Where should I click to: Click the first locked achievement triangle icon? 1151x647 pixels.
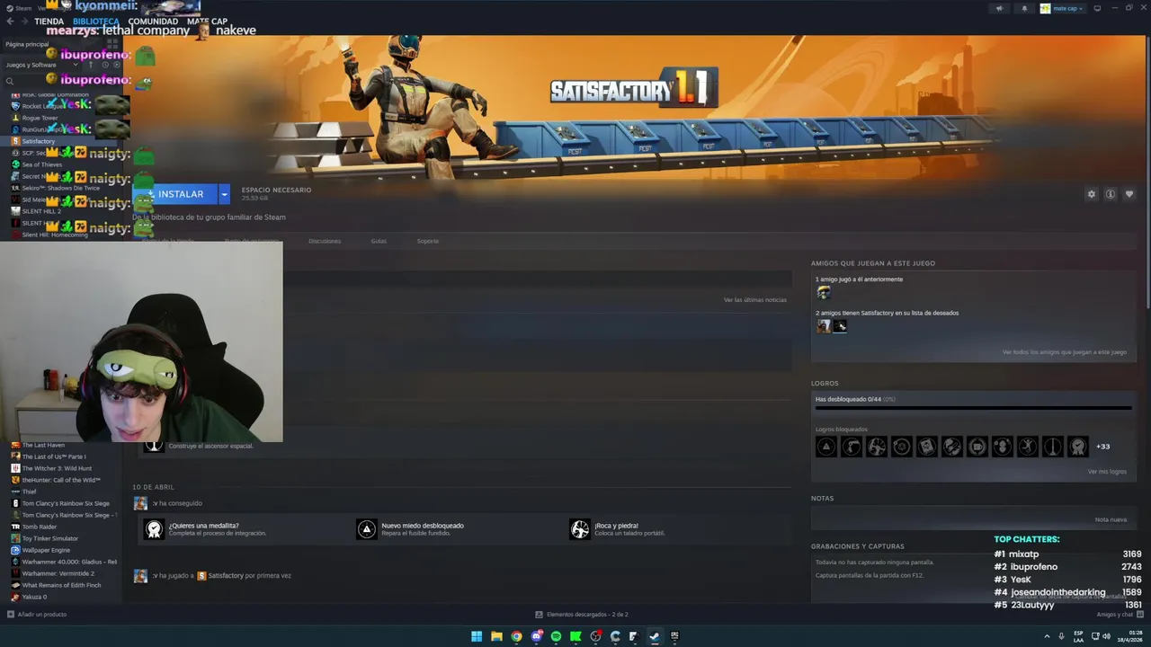coord(826,447)
